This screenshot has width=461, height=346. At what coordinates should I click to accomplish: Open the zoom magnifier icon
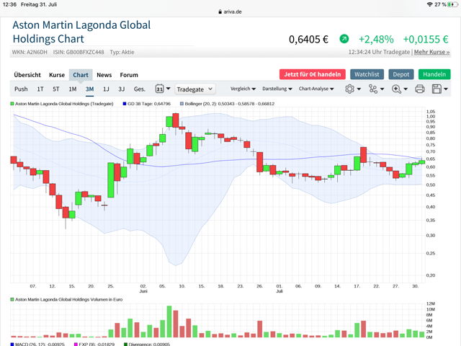click(x=396, y=89)
